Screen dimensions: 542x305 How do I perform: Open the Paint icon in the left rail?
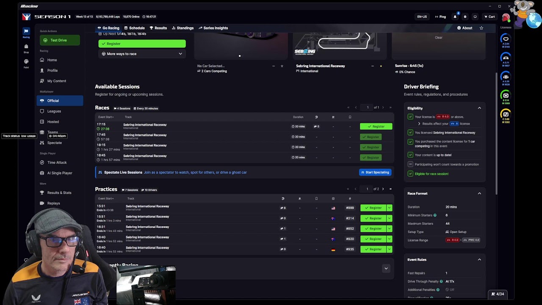point(26,63)
